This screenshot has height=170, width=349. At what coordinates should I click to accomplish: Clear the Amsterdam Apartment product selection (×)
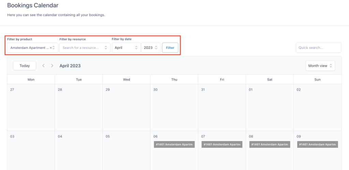[51, 48]
